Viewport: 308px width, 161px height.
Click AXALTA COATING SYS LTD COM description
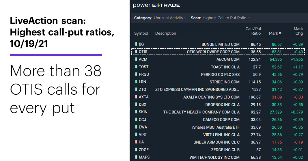pyautogui.click(x=211, y=97)
